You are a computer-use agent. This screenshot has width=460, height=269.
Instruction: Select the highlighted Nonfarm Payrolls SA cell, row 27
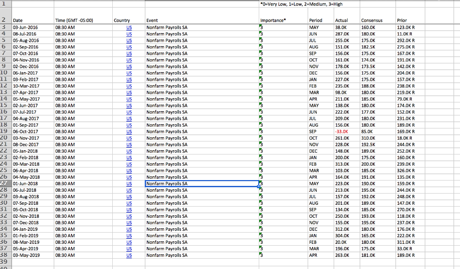point(202,184)
